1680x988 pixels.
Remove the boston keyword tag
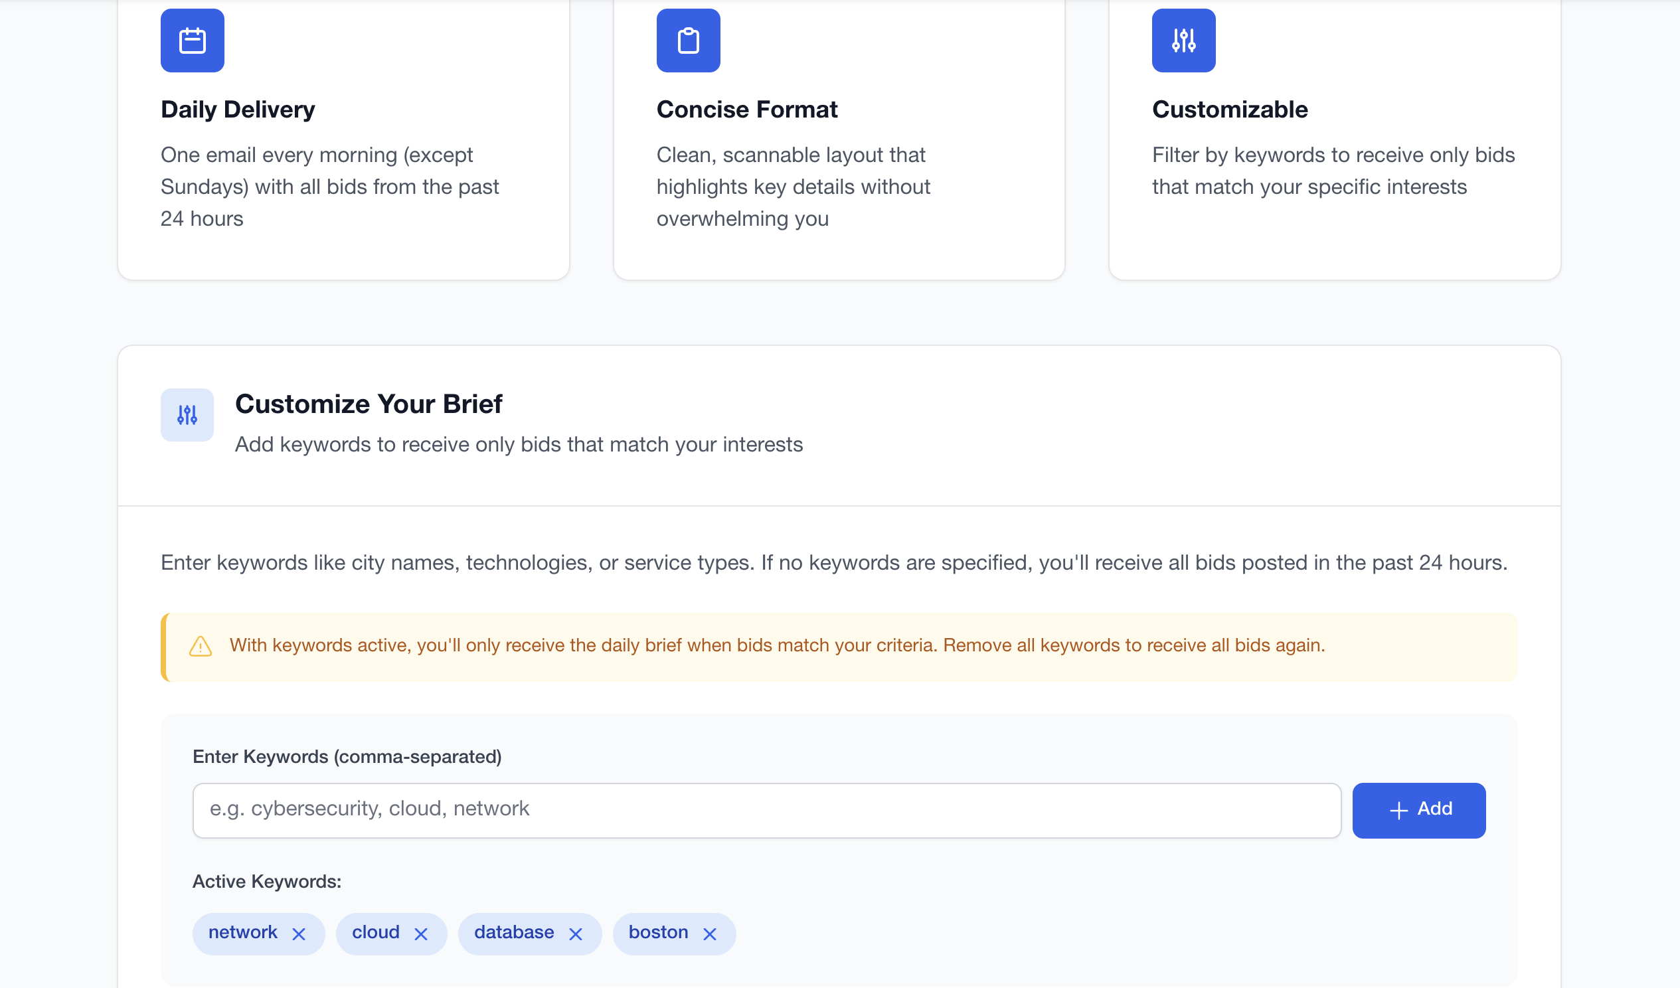pyautogui.click(x=709, y=934)
